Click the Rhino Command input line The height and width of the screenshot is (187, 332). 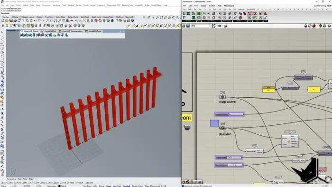pos(91,13)
